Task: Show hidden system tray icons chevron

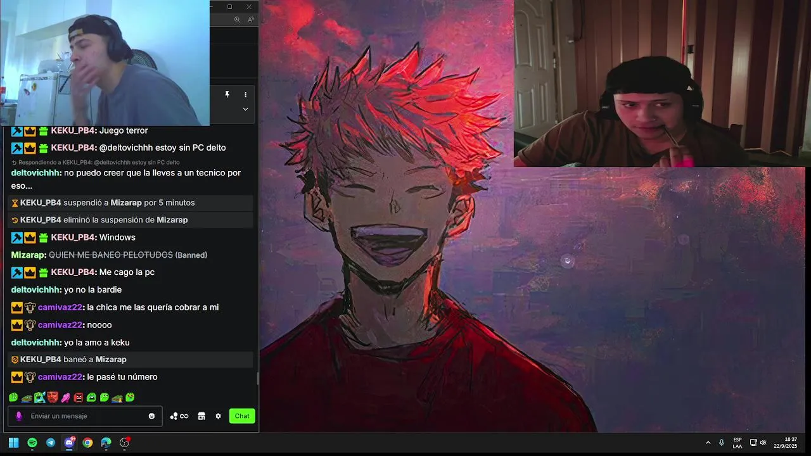Action: point(708,443)
